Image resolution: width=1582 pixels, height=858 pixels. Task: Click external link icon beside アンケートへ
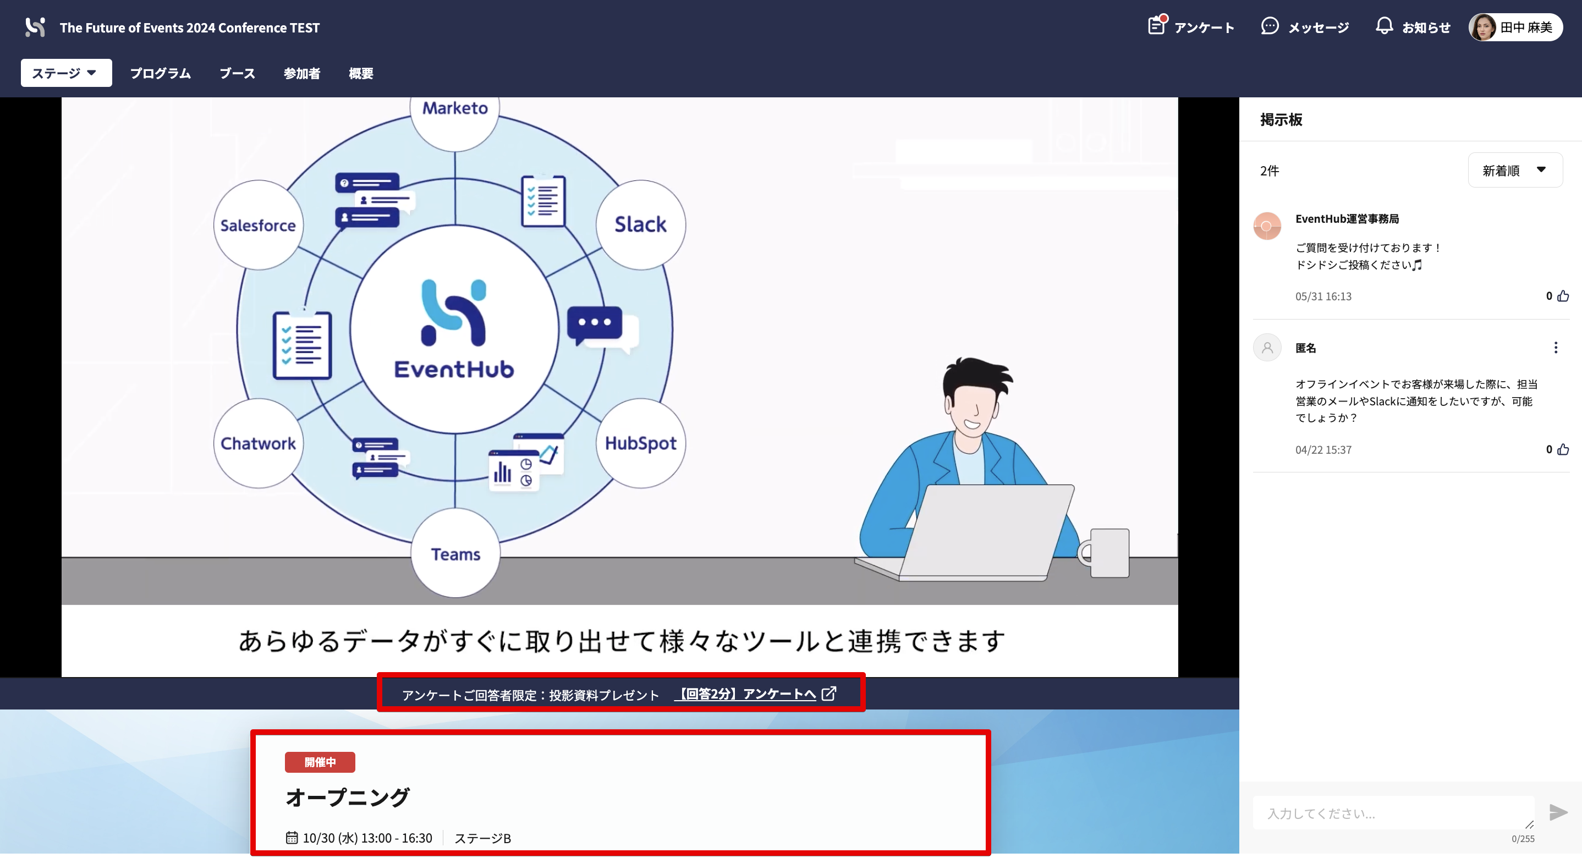828,694
